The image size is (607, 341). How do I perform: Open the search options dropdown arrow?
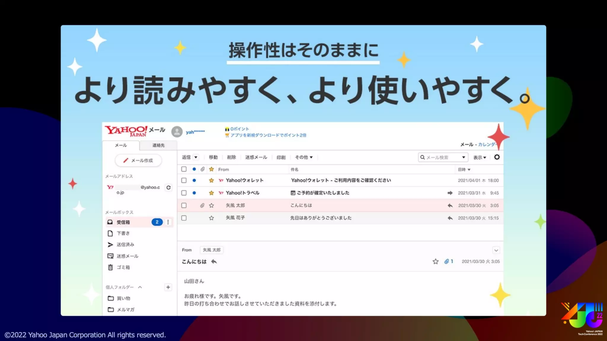464,157
